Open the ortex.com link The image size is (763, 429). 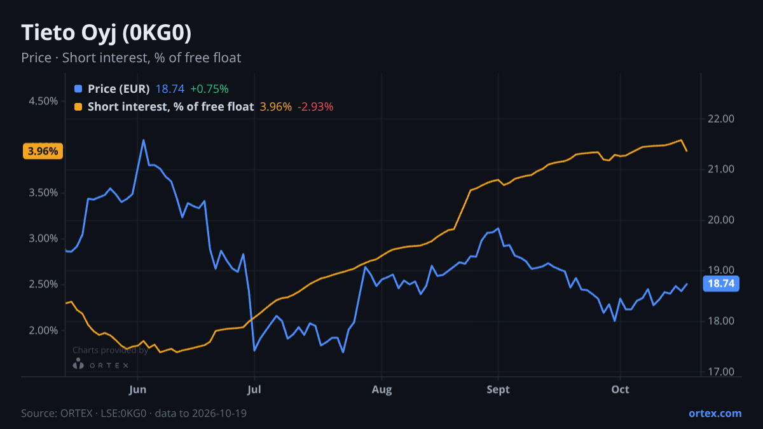point(715,413)
